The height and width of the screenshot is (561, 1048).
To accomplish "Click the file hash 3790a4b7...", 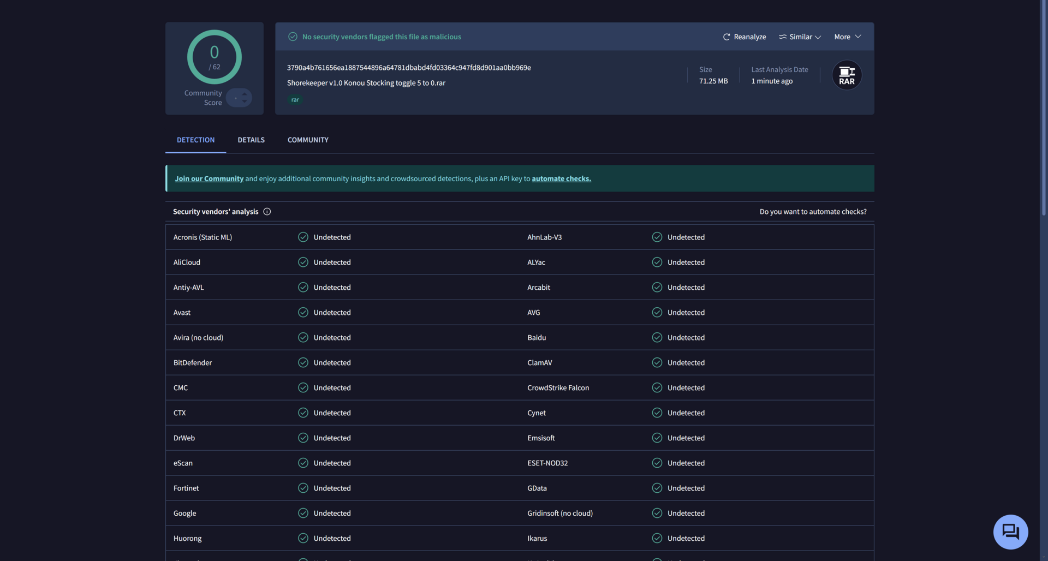I will coord(409,68).
